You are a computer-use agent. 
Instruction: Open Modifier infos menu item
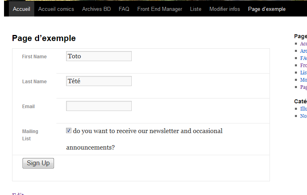(224, 9)
